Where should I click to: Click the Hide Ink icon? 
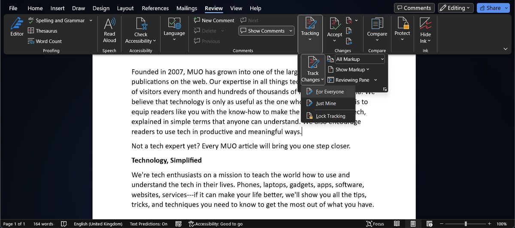coord(425,23)
